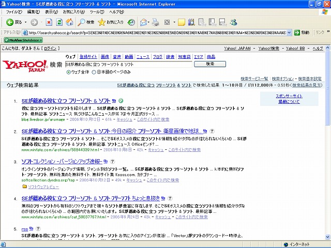The width and height of the screenshot is (331, 248).
Task: Open the Yahoo! BB link
Action: [295, 49]
